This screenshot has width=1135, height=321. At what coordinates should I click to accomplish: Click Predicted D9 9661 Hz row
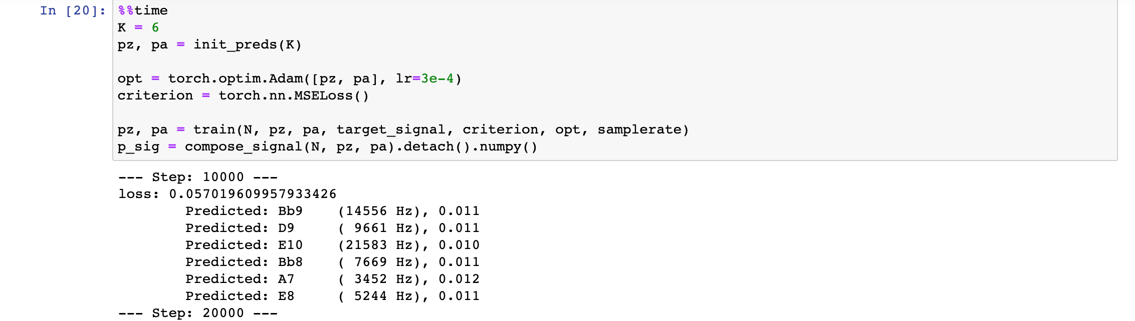(x=333, y=228)
